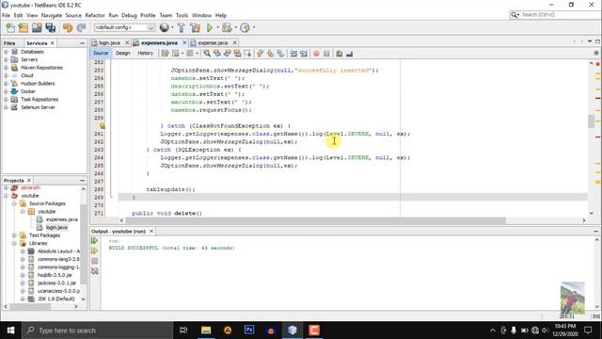This screenshot has width=602, height=339.
Task: Open the default config dropdown
Action: pyautogui.click(x=124, y=27)
